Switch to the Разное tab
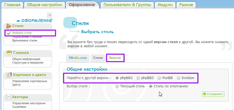This screenshot has height=110, width=234. tap(186, 5)
